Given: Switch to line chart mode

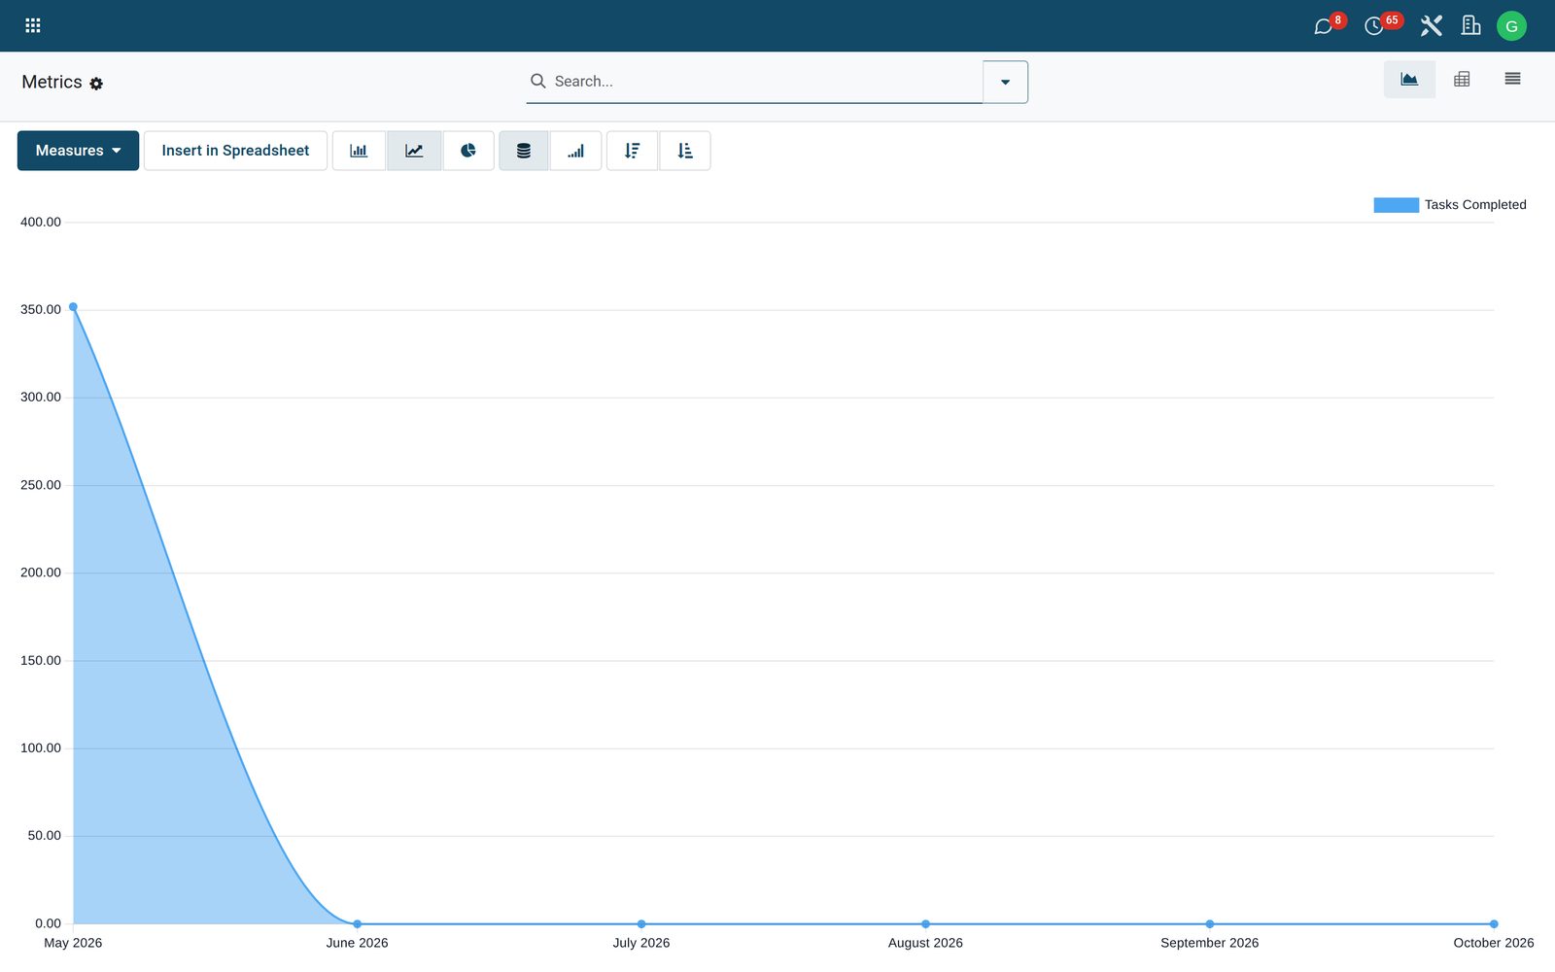Looking at the screenshot, I should coord(414,151).
